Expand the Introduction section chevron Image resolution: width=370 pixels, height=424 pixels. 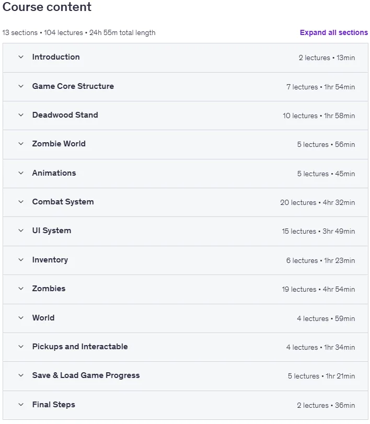pyautogui.click(x=21, y=57)
